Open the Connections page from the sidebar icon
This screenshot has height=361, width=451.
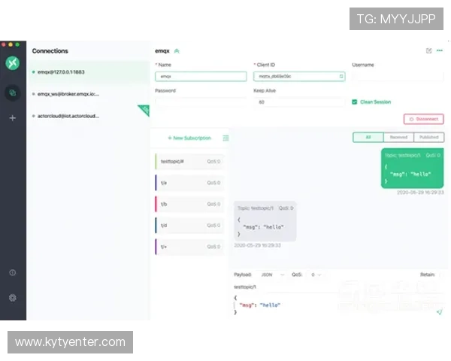click(x=12, y=93)
